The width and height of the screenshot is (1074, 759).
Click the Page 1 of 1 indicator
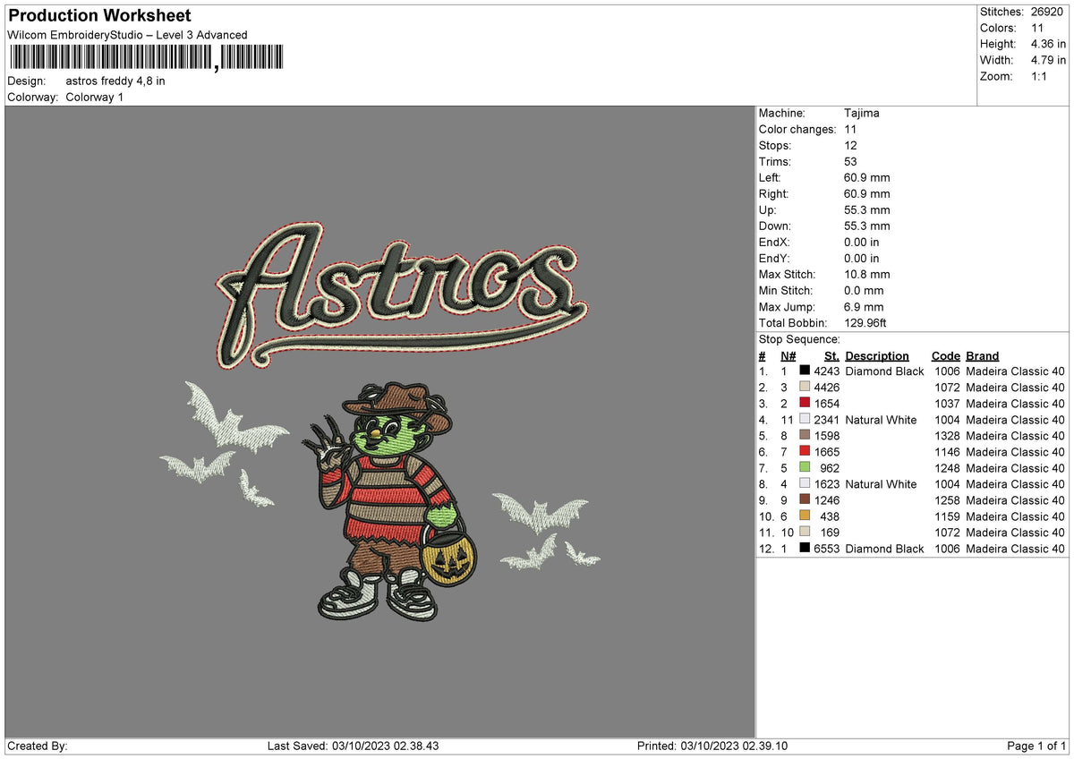(x=1036, y=746)
